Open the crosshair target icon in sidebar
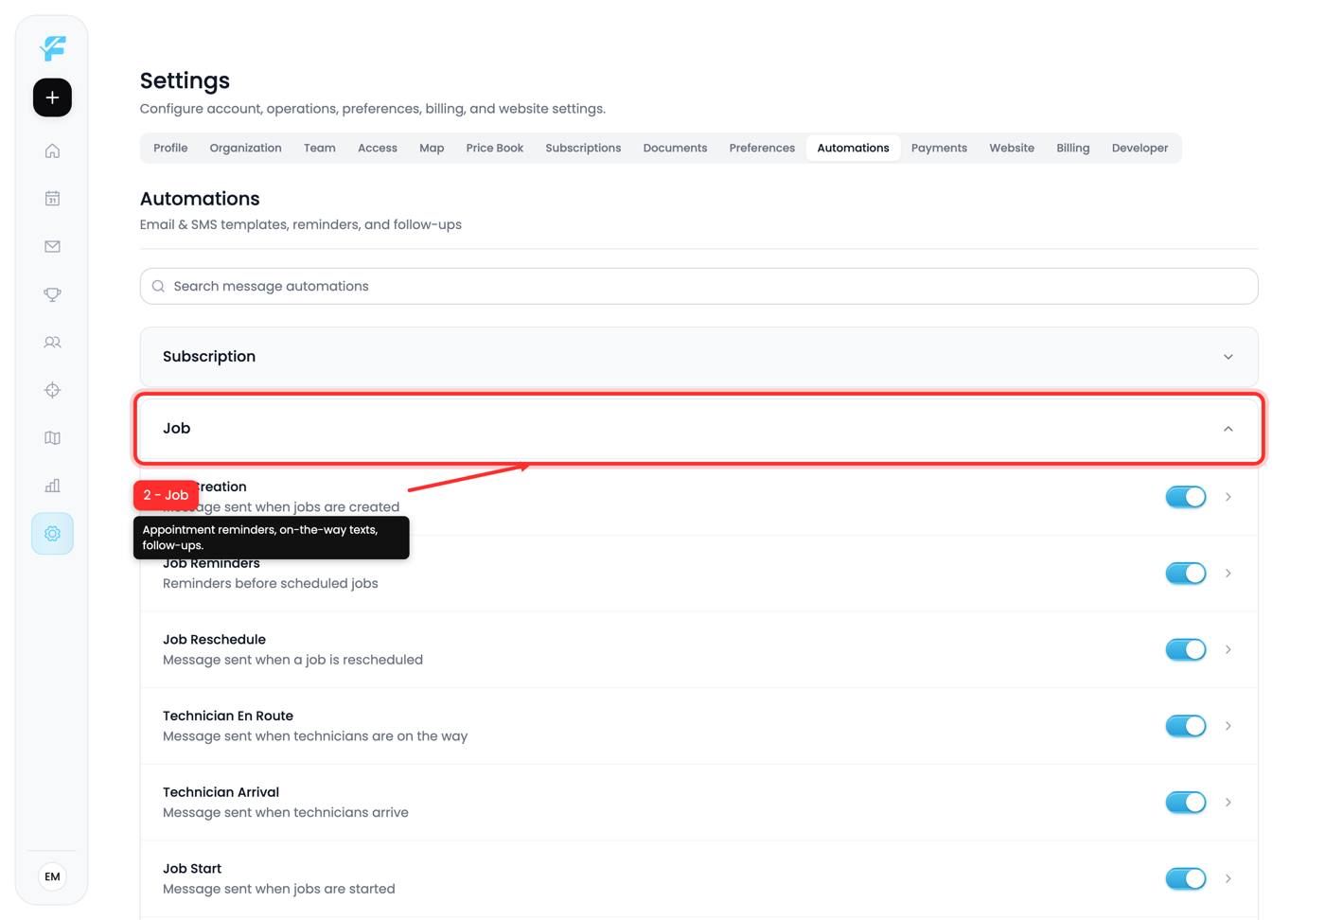1325x920 pixels. [x=52, y=390]
